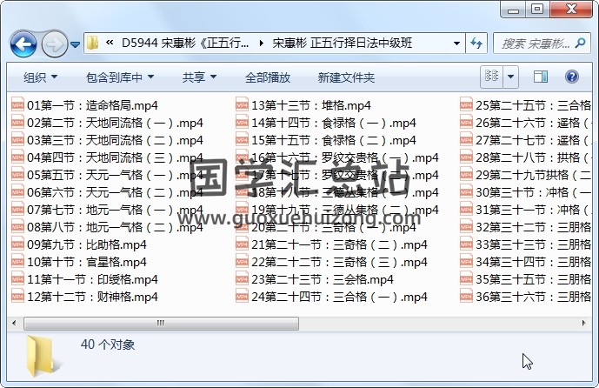
Task: Open the recent pages dropdown arrow
Action: click(x=76, y=44)
